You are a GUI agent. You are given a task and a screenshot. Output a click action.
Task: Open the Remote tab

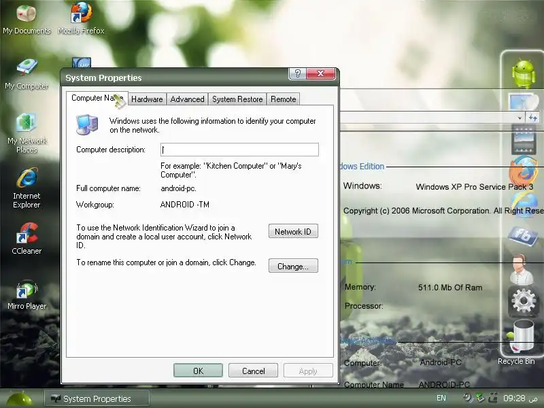tap(284, 99)
